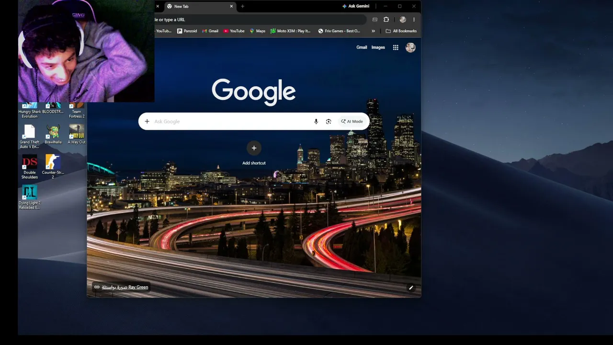
Task: Select the A Way Out desktop icon
Action: click(x=77, y=135)
